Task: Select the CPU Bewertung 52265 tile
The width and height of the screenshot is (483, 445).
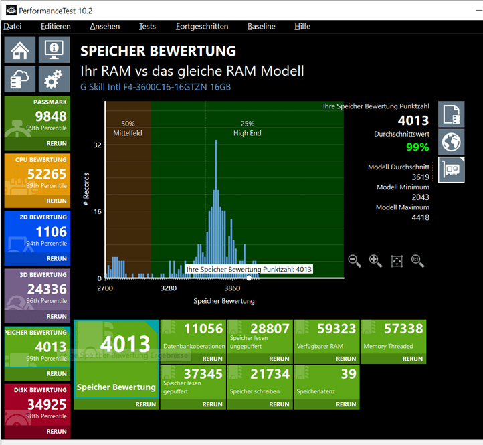Action: click(37, 175)
